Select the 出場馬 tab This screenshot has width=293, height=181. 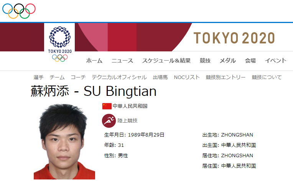pyautogui.click(x=160, y=77)
